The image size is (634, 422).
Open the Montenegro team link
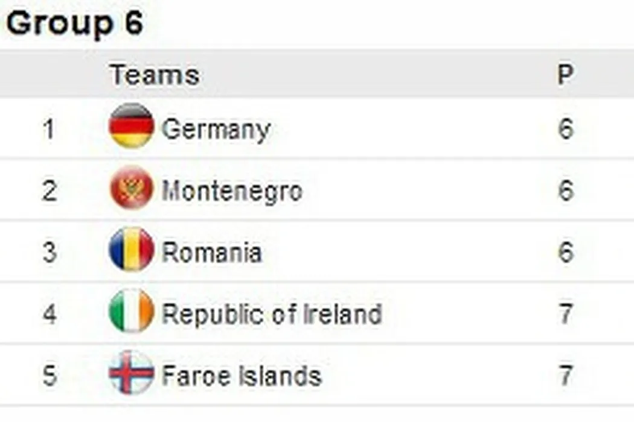(232, 191)
